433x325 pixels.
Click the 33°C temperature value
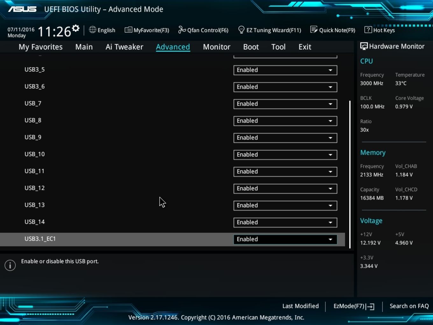click(x=401, y=83)
